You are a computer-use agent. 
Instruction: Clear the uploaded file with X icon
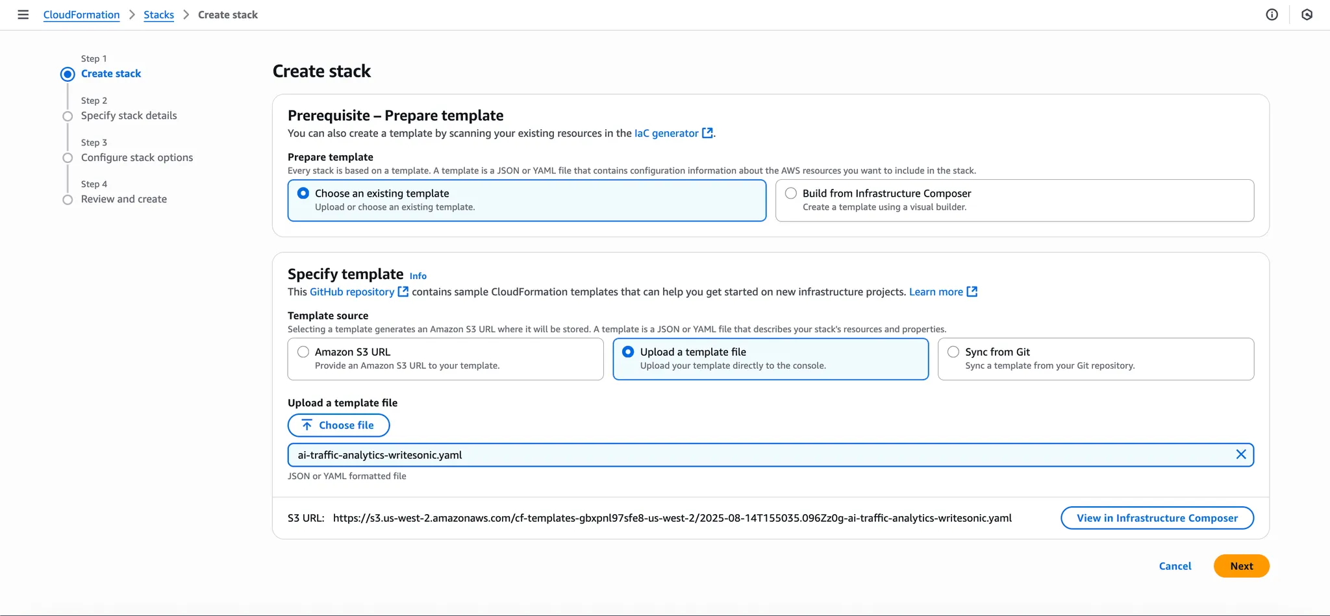tap(1240, 454)
